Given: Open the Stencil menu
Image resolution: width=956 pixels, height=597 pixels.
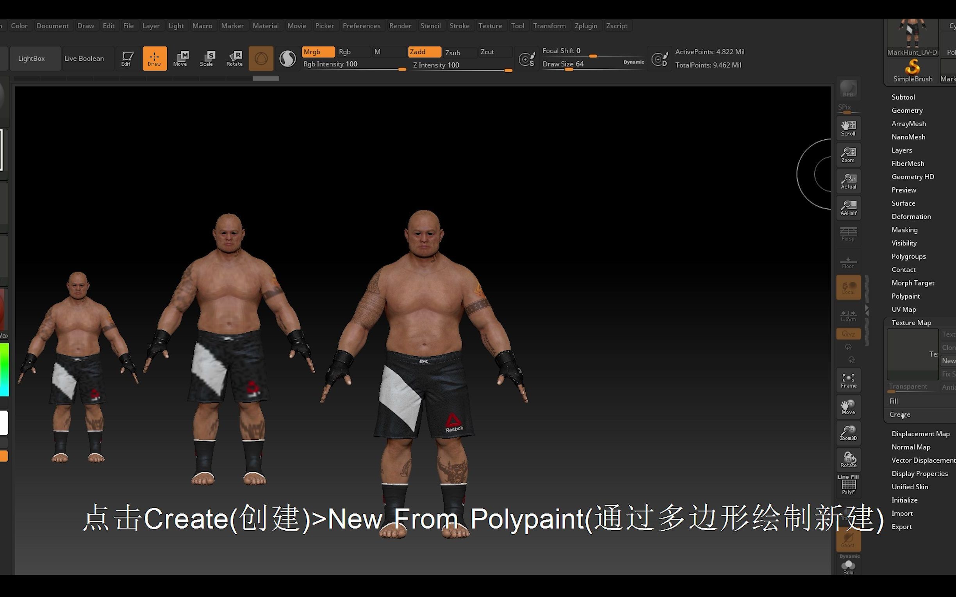Looking at the screenshot, I should point(431,25).
